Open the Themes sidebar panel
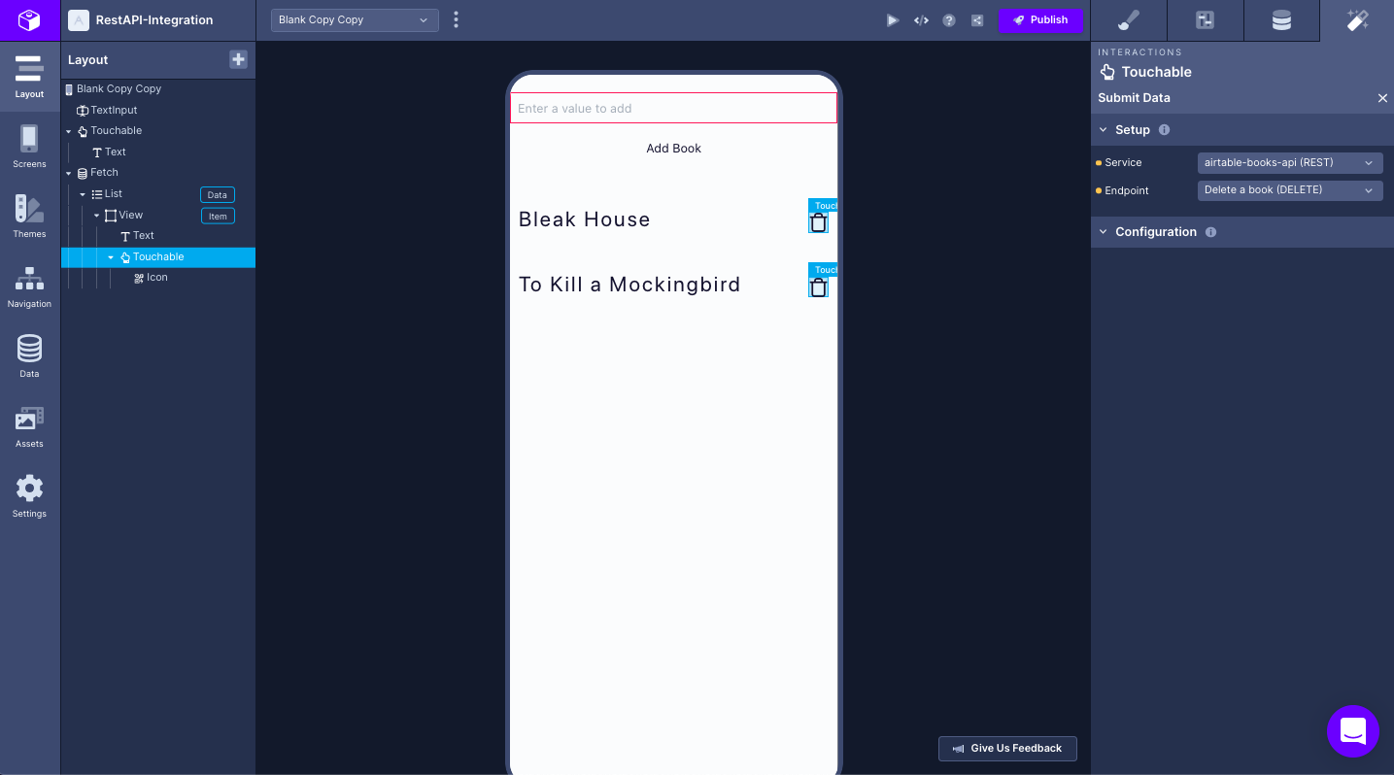Screen dimensions: 1394x775 point(29,217)
